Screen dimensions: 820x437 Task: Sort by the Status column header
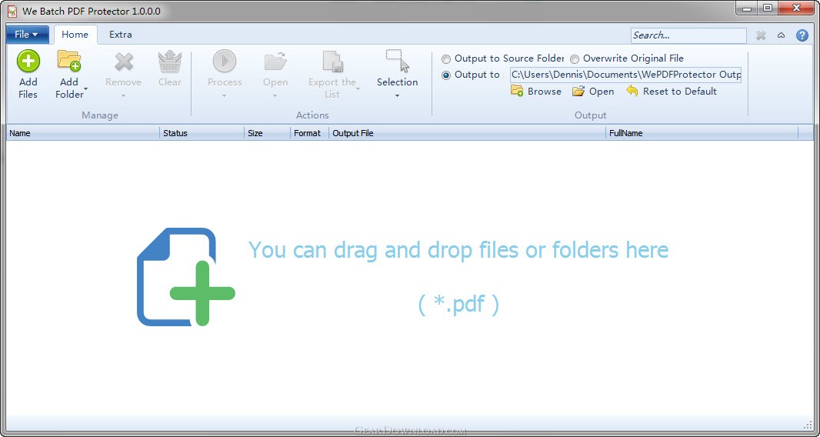point(202,133)
